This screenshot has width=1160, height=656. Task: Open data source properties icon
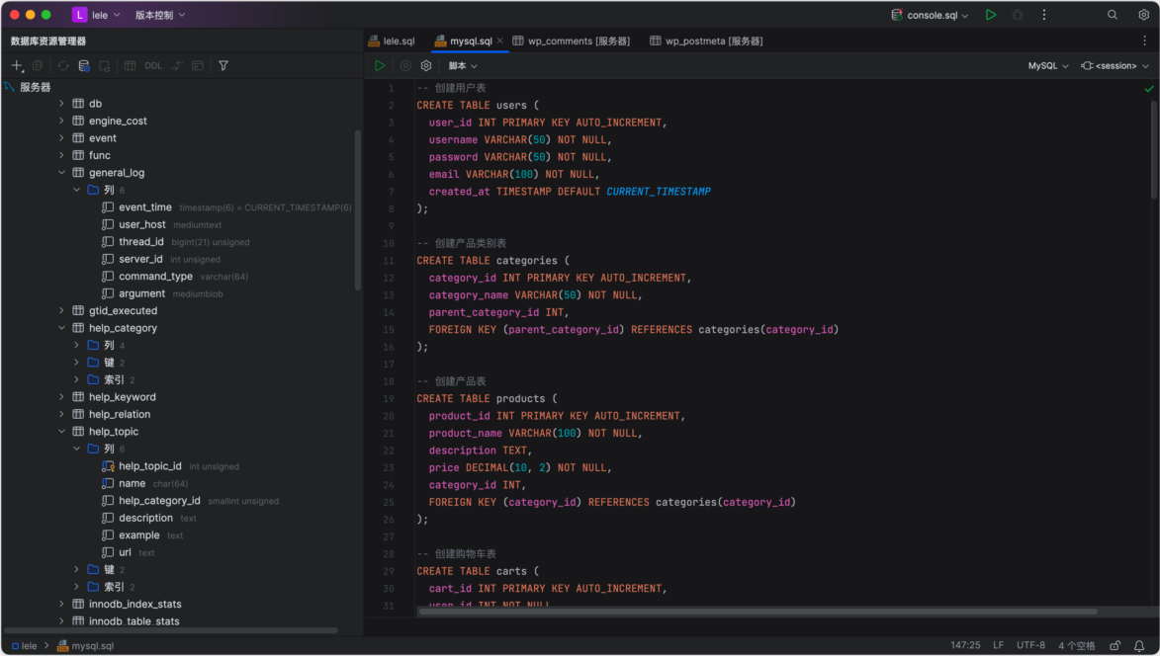[84, 66]
